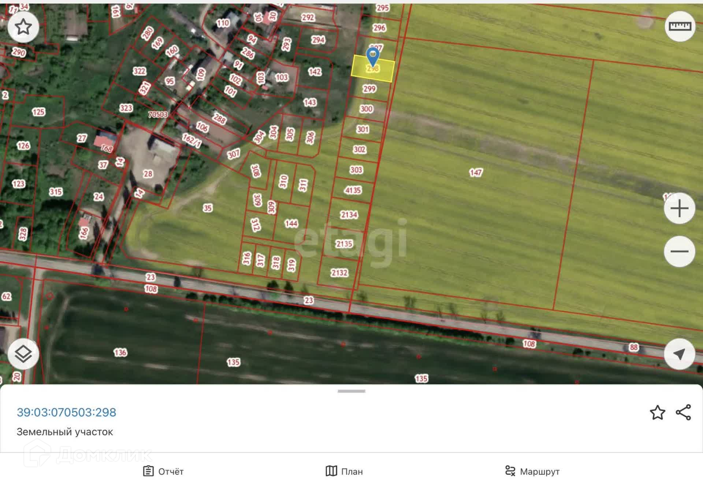Add parcel to favorites in info panel

[657, 412]
